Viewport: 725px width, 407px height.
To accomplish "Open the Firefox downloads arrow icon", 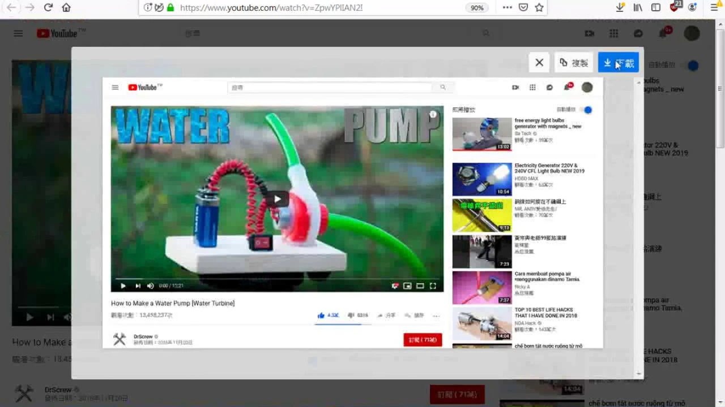I will tap(621, 7).
